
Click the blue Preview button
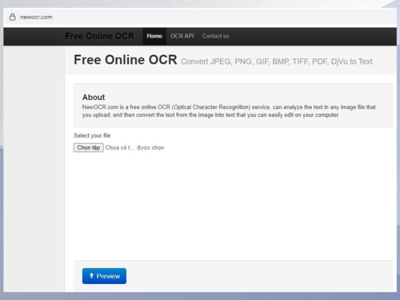(104, 276)
